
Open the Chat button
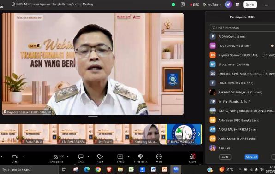click(x=81, y=159)
